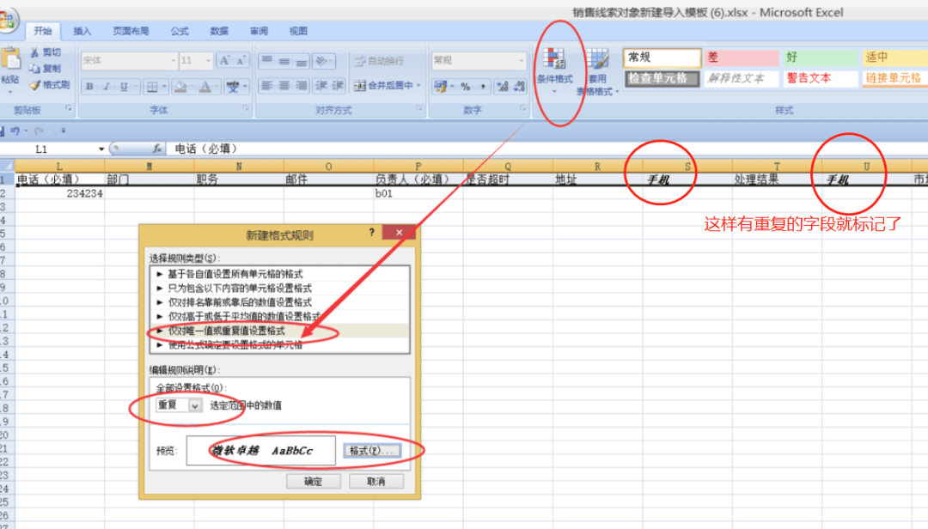Click the Accounting Number Format icon

point(440,87)
